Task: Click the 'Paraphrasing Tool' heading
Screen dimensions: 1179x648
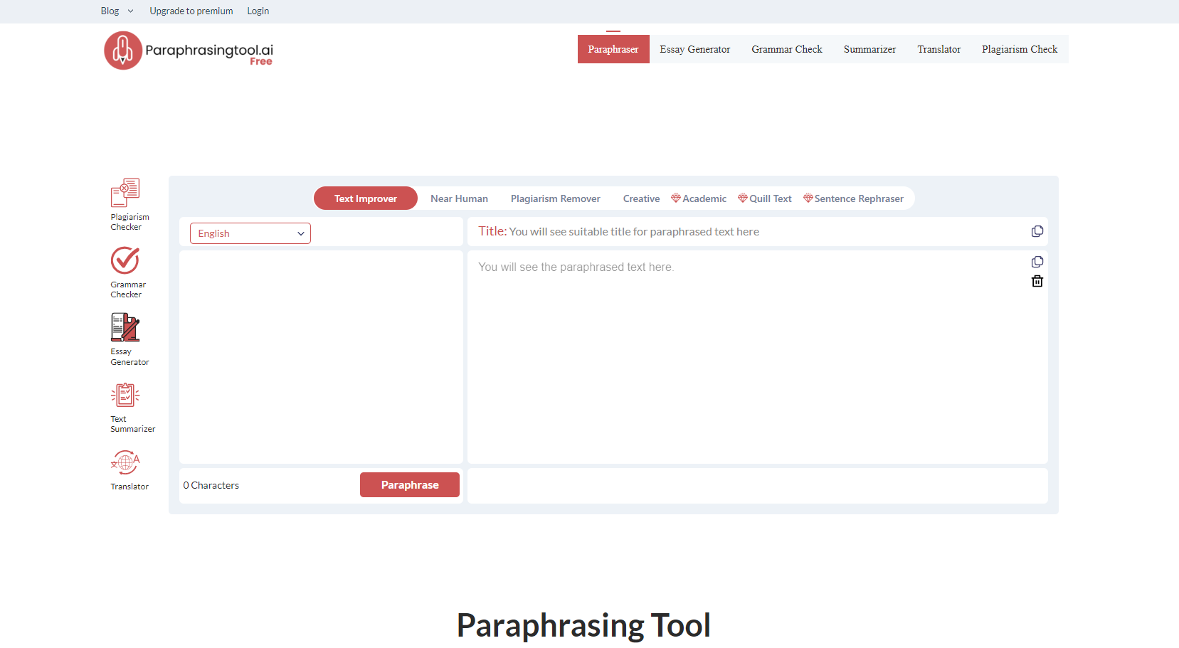Action: [x=583, y=625]
